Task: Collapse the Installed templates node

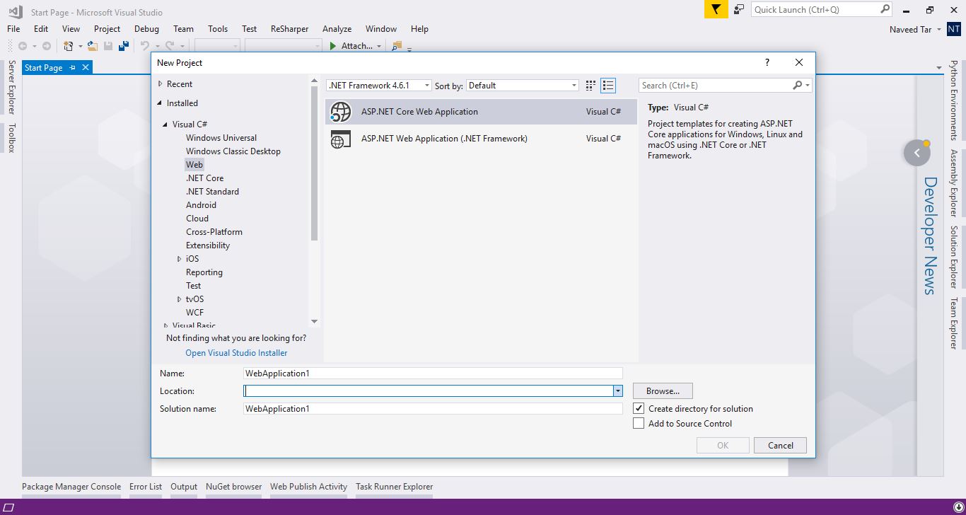Action: tap(161, 103)
